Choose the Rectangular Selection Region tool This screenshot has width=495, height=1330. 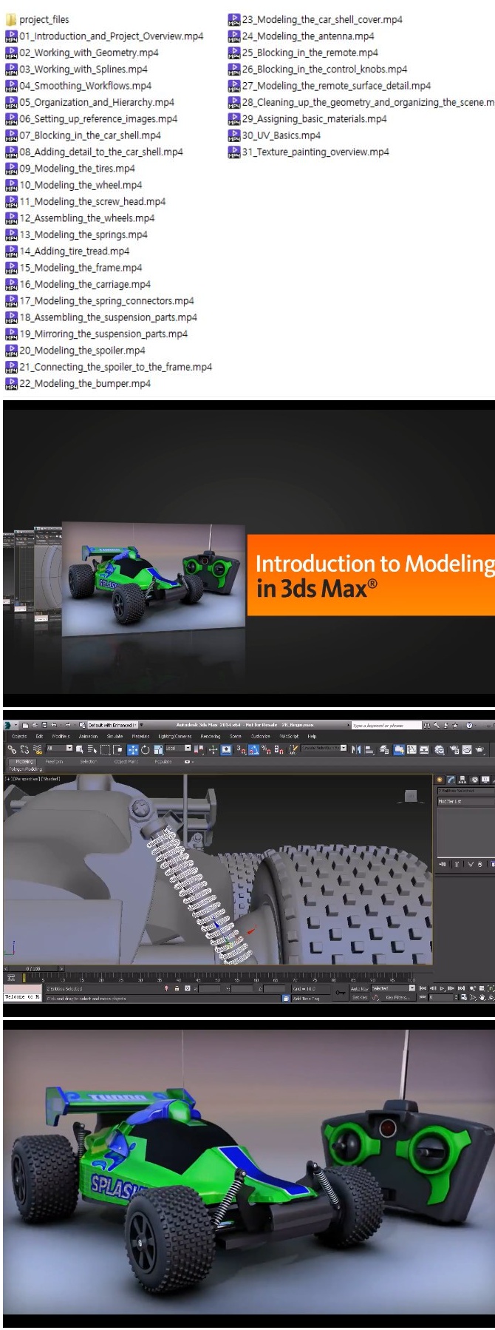pyautogui.click(x=105, y=749)
